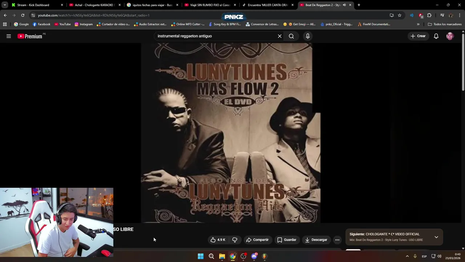This screenshot has width=465, height=262.
Task: Switch to iquitos fechas para viajar tab
Action: tap(152, 5)
